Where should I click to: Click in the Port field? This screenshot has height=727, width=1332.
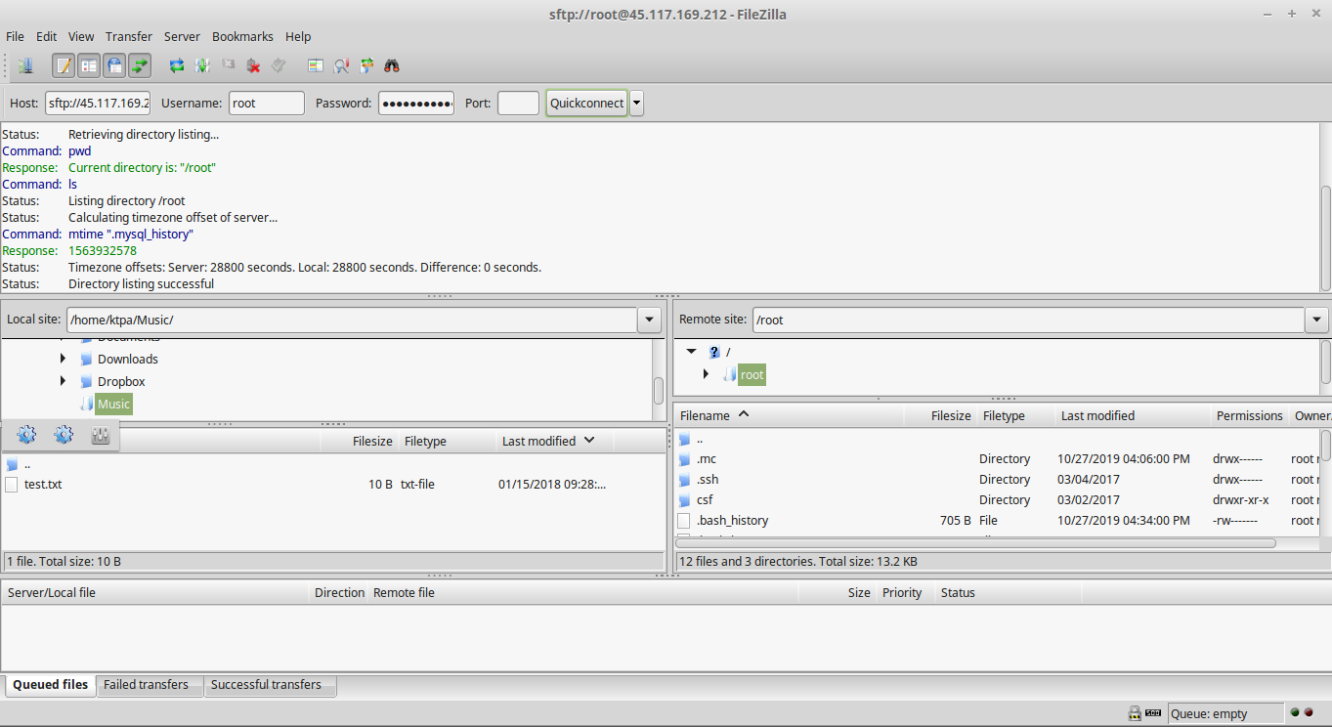coord(518,103)
